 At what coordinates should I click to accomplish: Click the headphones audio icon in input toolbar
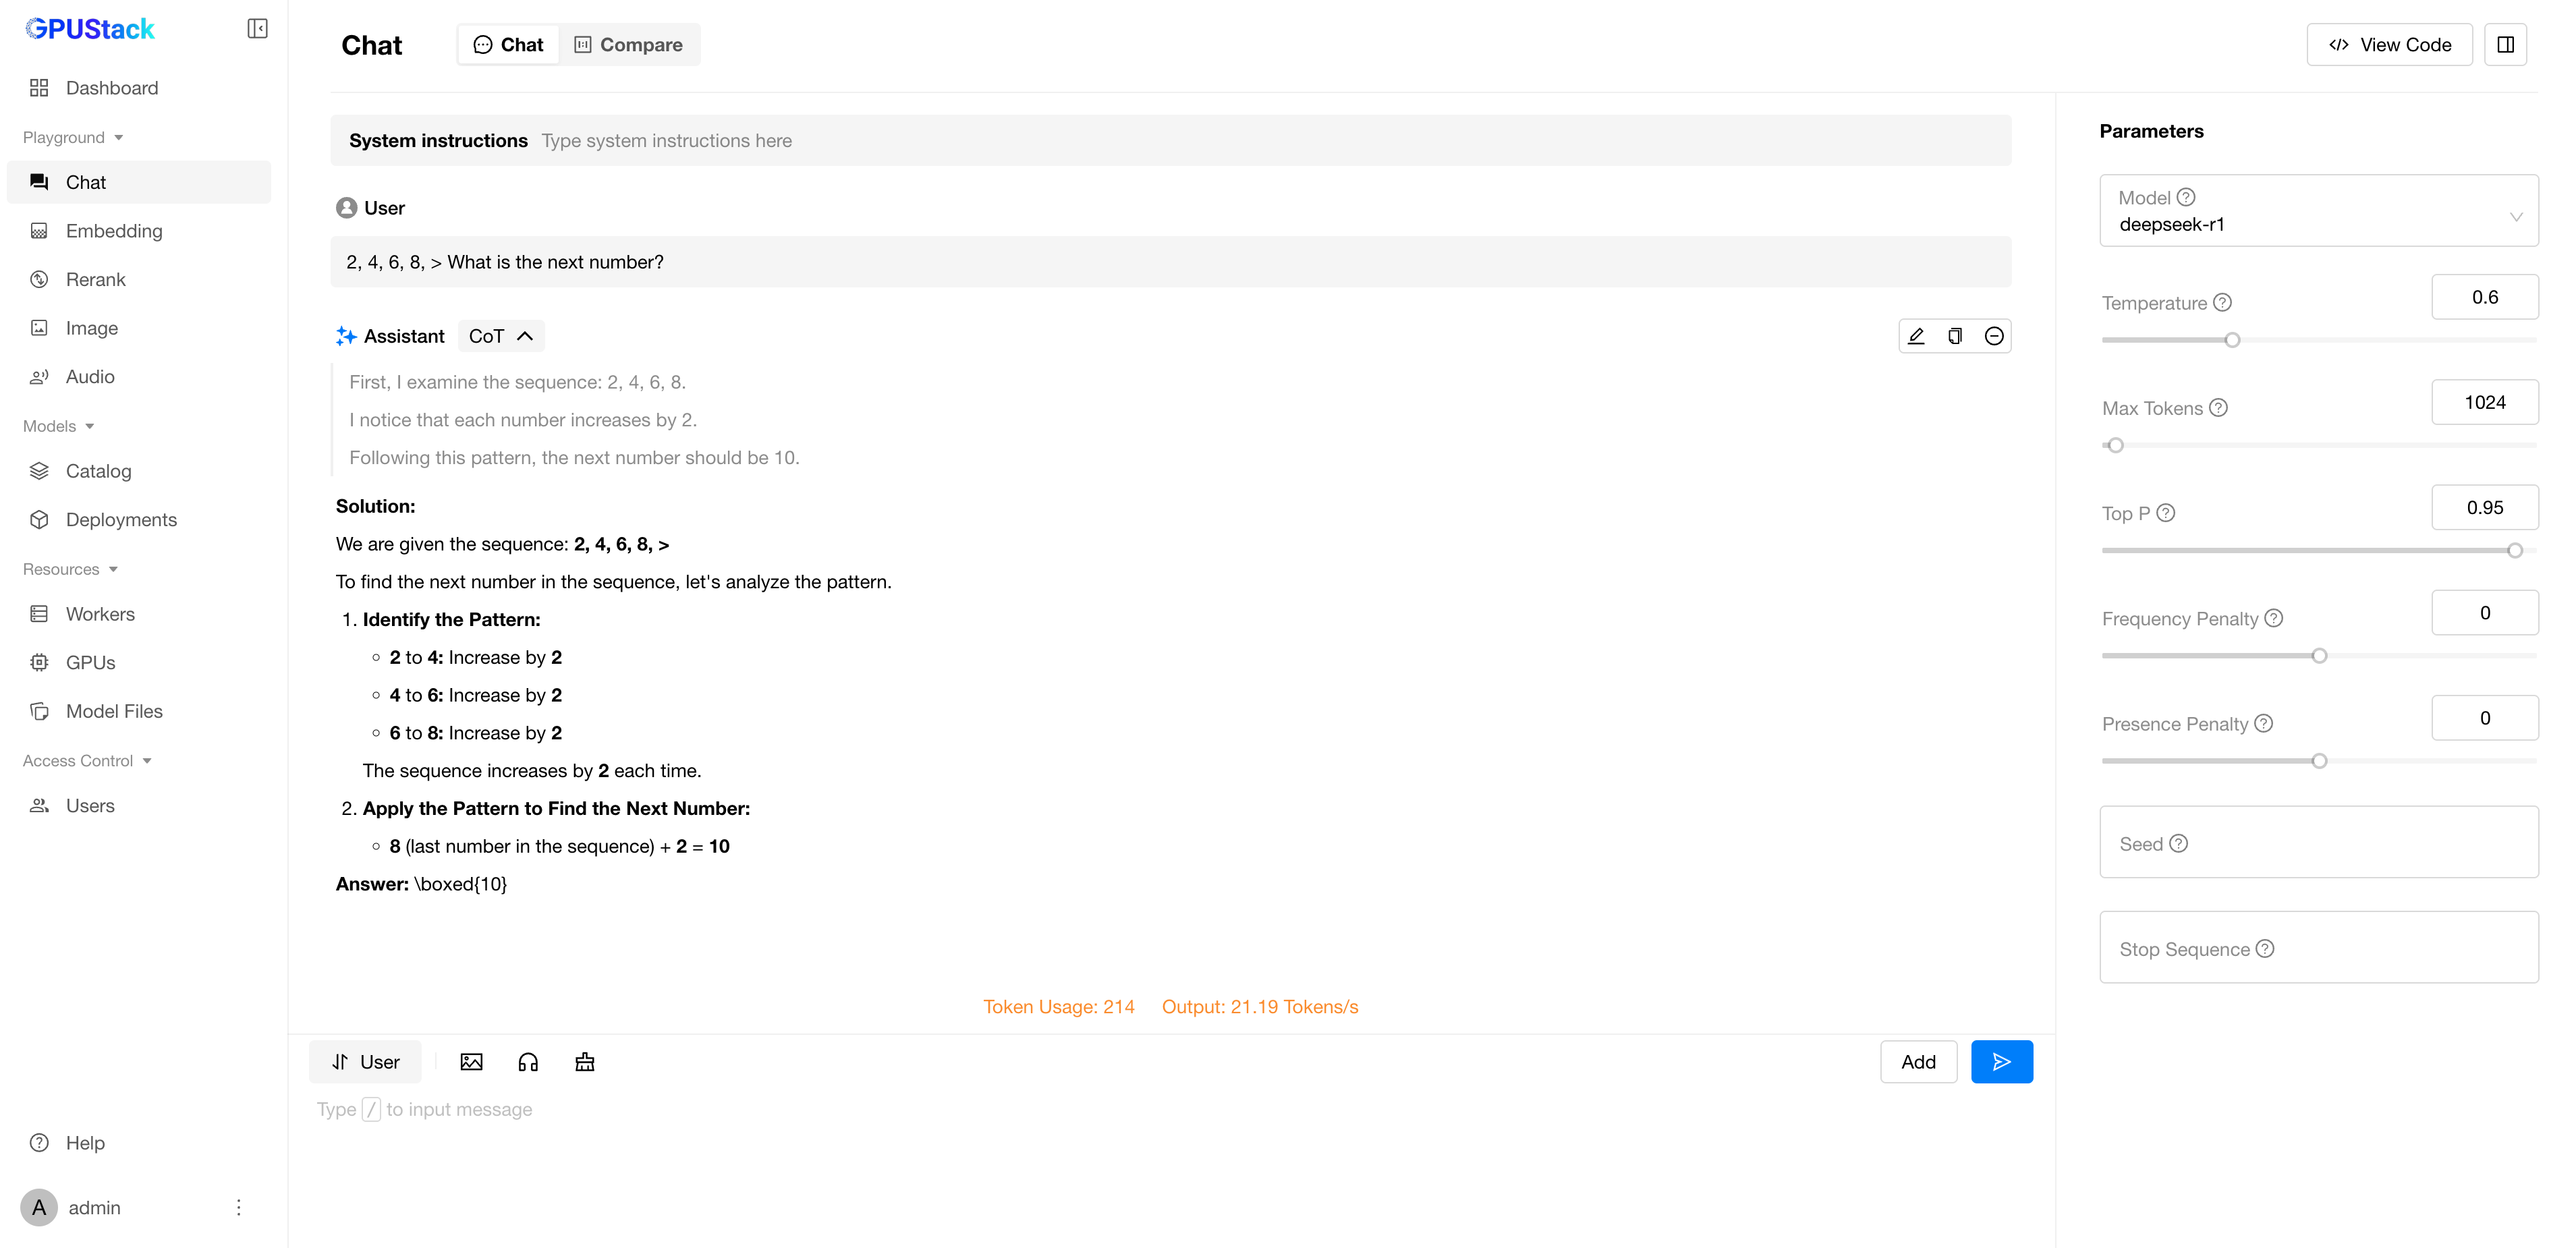[528, 1062]
